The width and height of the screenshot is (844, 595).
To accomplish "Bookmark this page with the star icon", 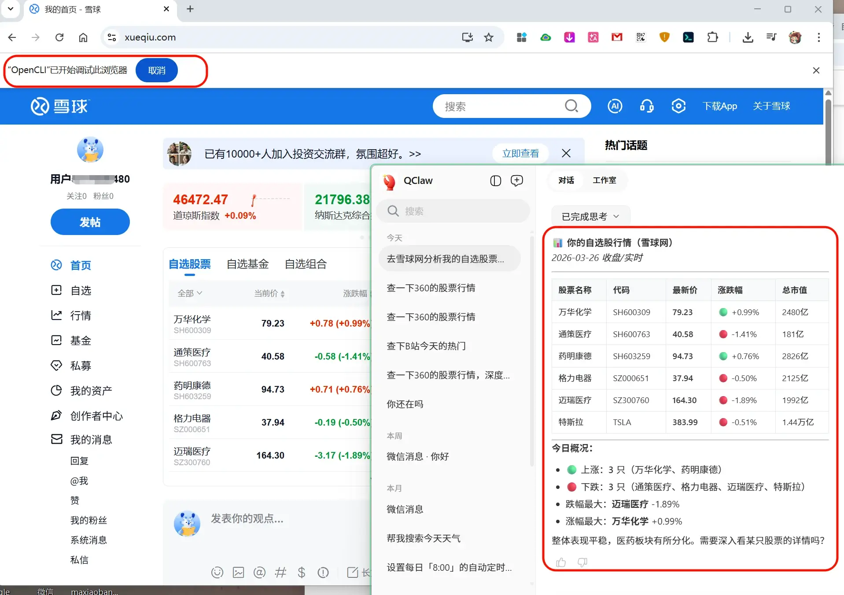I will click(x=489, y=37).
